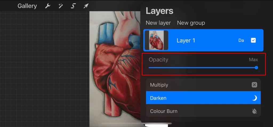Viewport: 273px width, 127px height.
Task: Choose the Multiply blend mode
Action: [x=203, y=85]
